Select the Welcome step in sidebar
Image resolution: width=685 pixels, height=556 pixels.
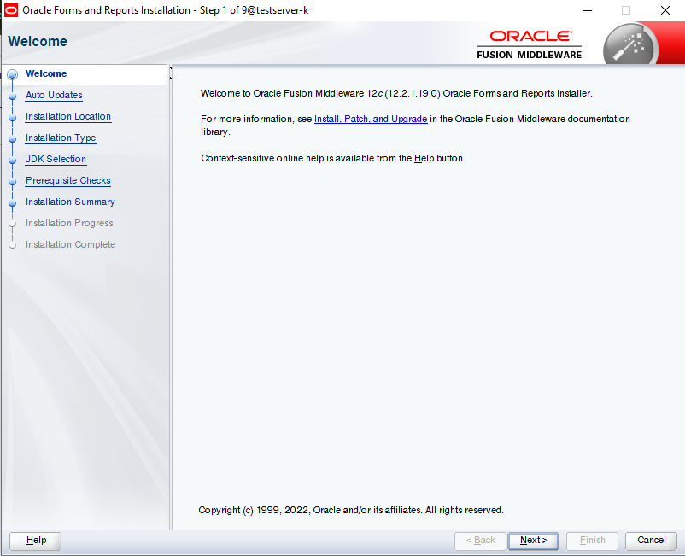pyautogui.click(x=46, y=73)
